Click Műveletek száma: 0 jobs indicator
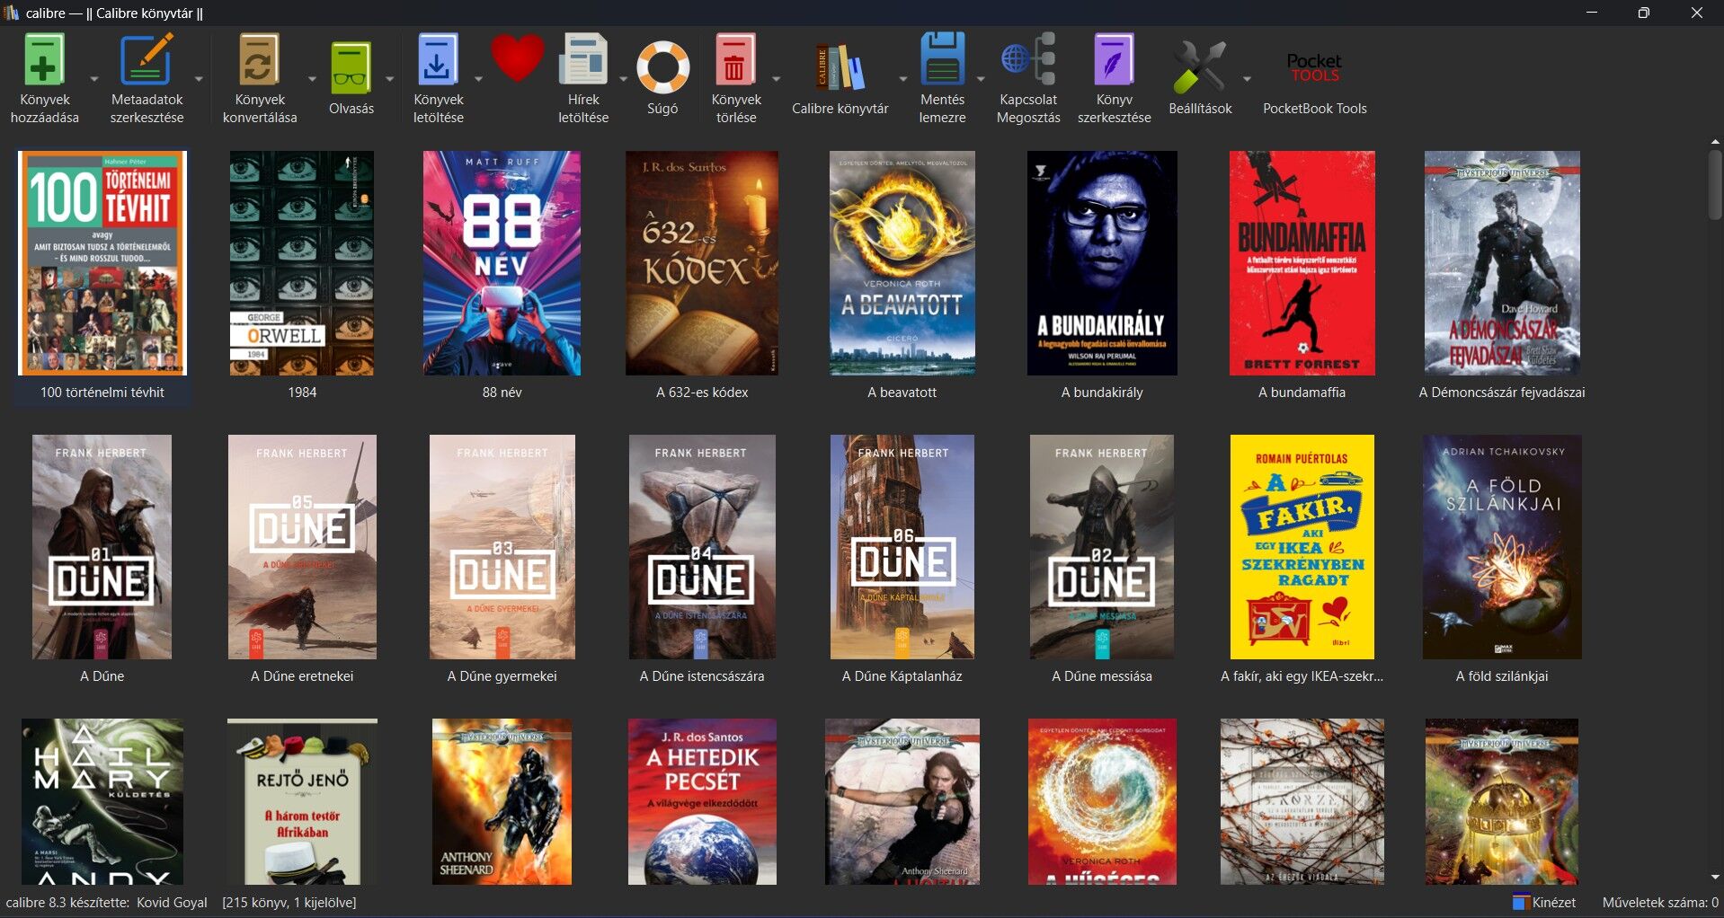 [x=1660, y=903]
